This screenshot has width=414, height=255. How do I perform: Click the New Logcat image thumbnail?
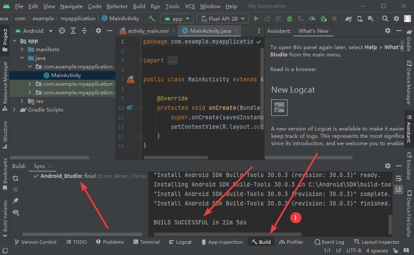click(x=279, y=108)
